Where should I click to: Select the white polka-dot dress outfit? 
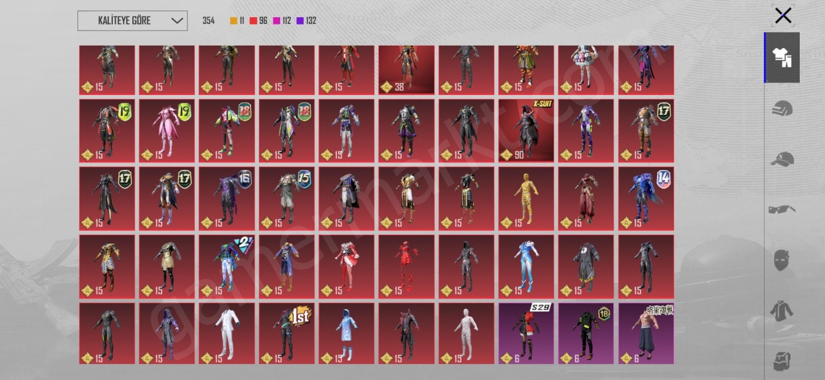(x=586, y=69)
